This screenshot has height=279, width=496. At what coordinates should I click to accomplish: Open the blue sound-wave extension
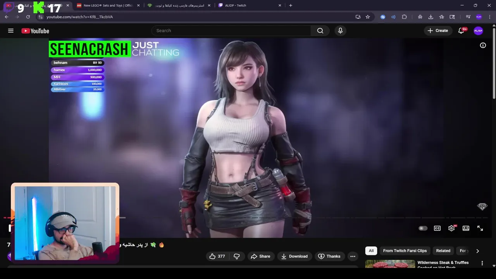tap(393, 17)
